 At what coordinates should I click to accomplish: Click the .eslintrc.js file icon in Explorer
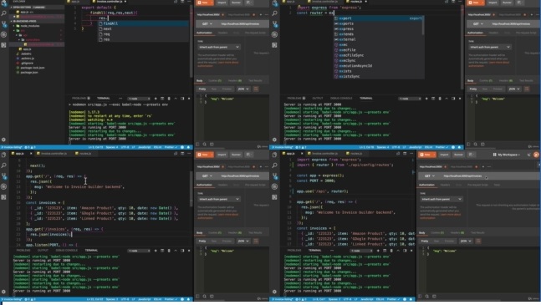[18, 58]
